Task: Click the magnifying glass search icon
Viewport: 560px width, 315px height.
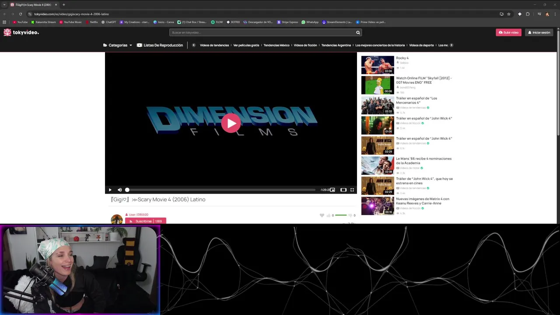Action: [x=358, y=32]
